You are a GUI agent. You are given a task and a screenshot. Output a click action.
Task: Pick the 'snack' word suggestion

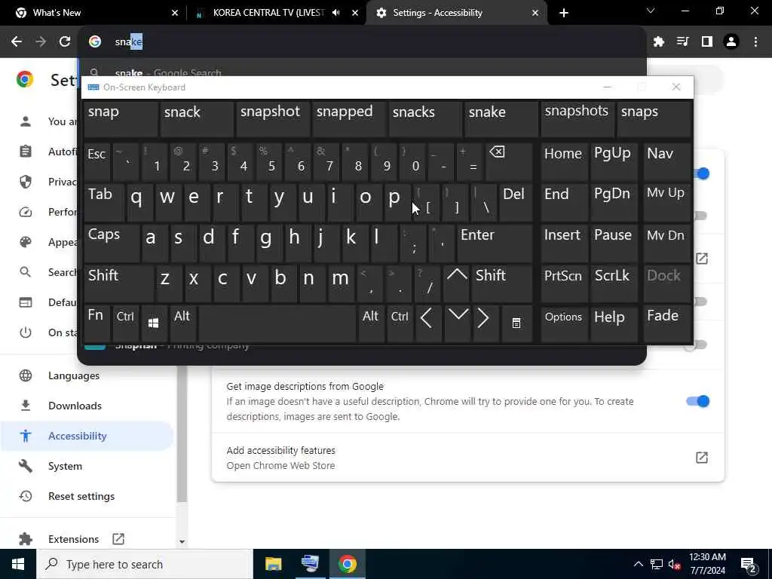click(x=197, y=118)
